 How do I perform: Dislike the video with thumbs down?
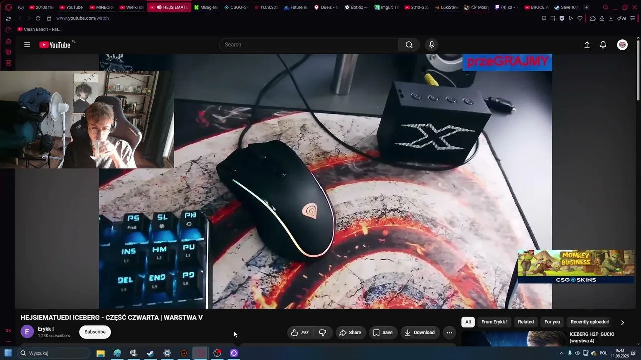(323, 332)
